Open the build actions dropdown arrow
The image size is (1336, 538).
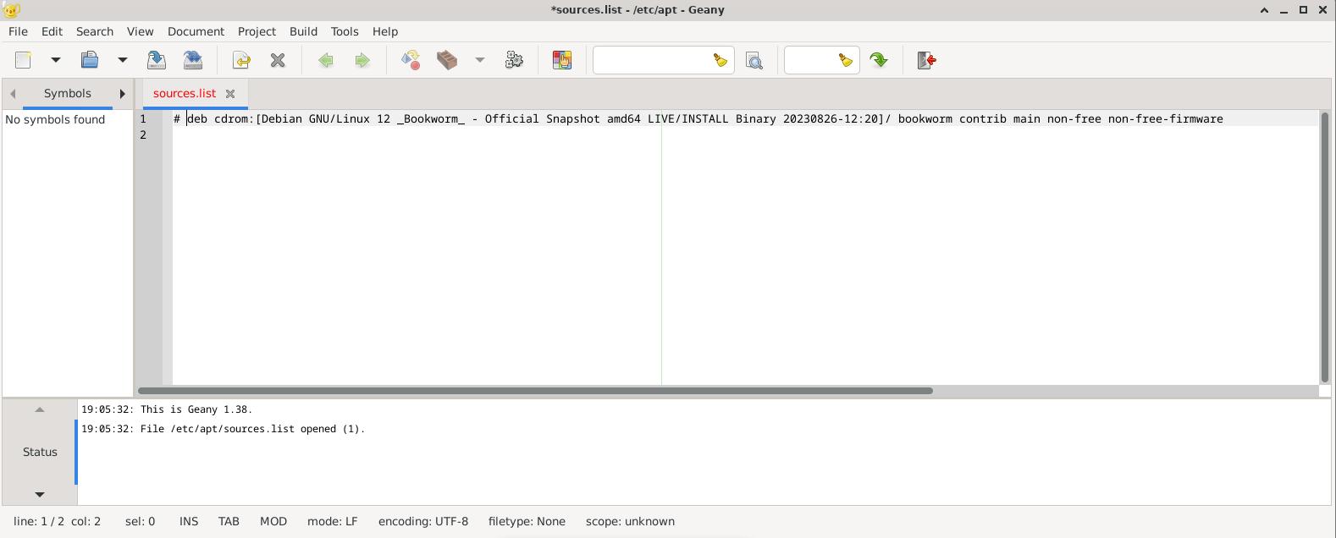coord(479,60)
